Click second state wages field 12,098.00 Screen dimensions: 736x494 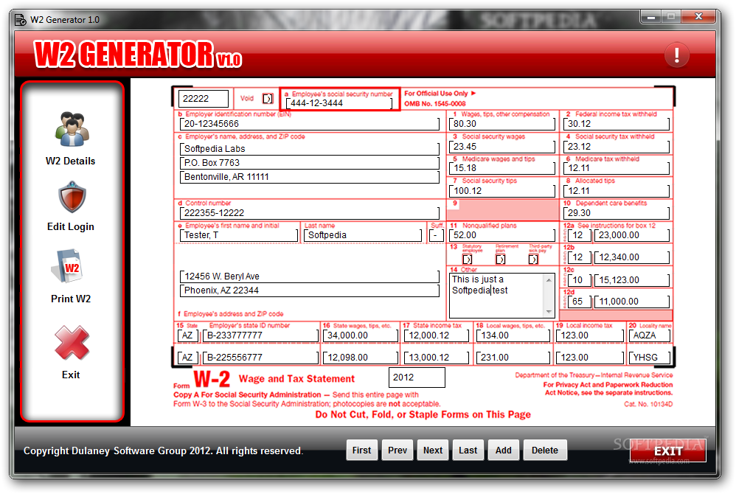point(361,358)
